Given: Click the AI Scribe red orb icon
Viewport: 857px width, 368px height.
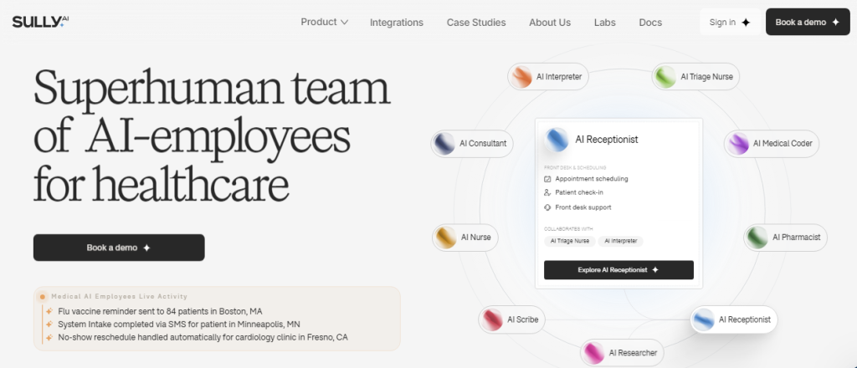Looking at the screenshot, I should (492, 319).
